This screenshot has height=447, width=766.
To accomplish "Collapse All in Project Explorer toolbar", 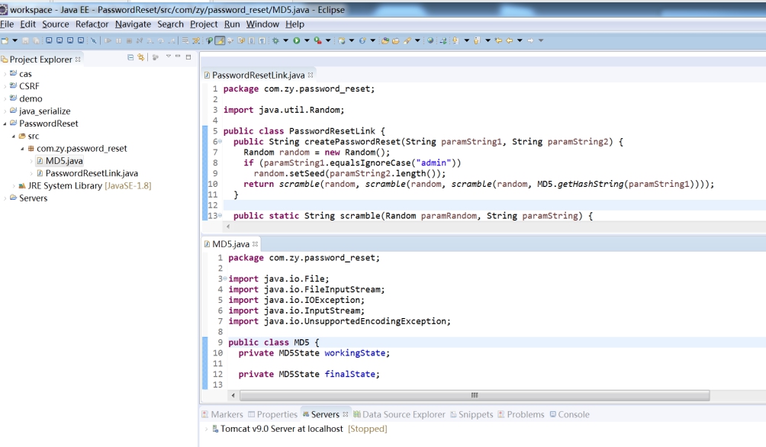I will 130,57.
